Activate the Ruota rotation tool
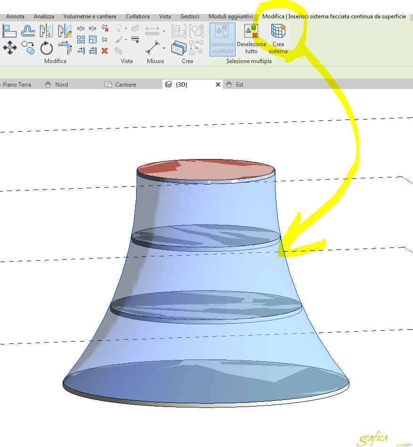Image resolution: width=413 pixels, height=447 pixels. (47, 48)
